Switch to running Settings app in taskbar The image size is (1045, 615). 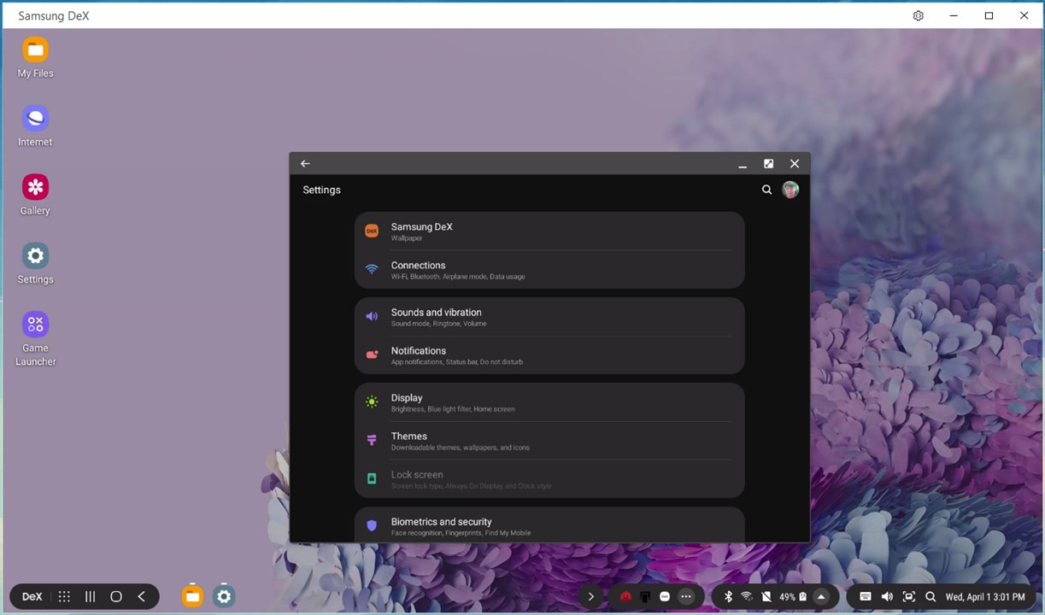pyautogui.click(x=224, y=596)
